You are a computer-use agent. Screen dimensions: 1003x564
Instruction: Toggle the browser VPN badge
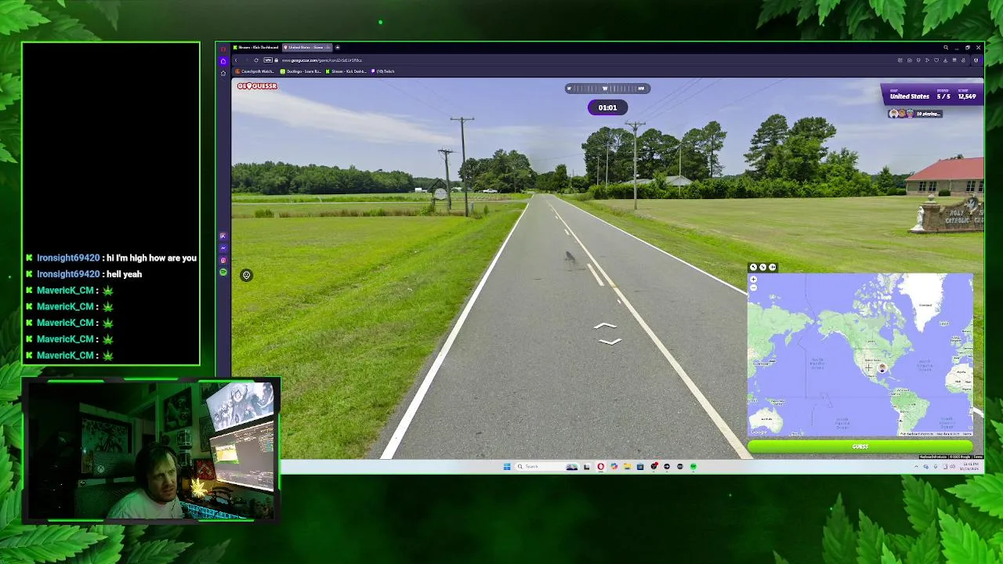268,60
